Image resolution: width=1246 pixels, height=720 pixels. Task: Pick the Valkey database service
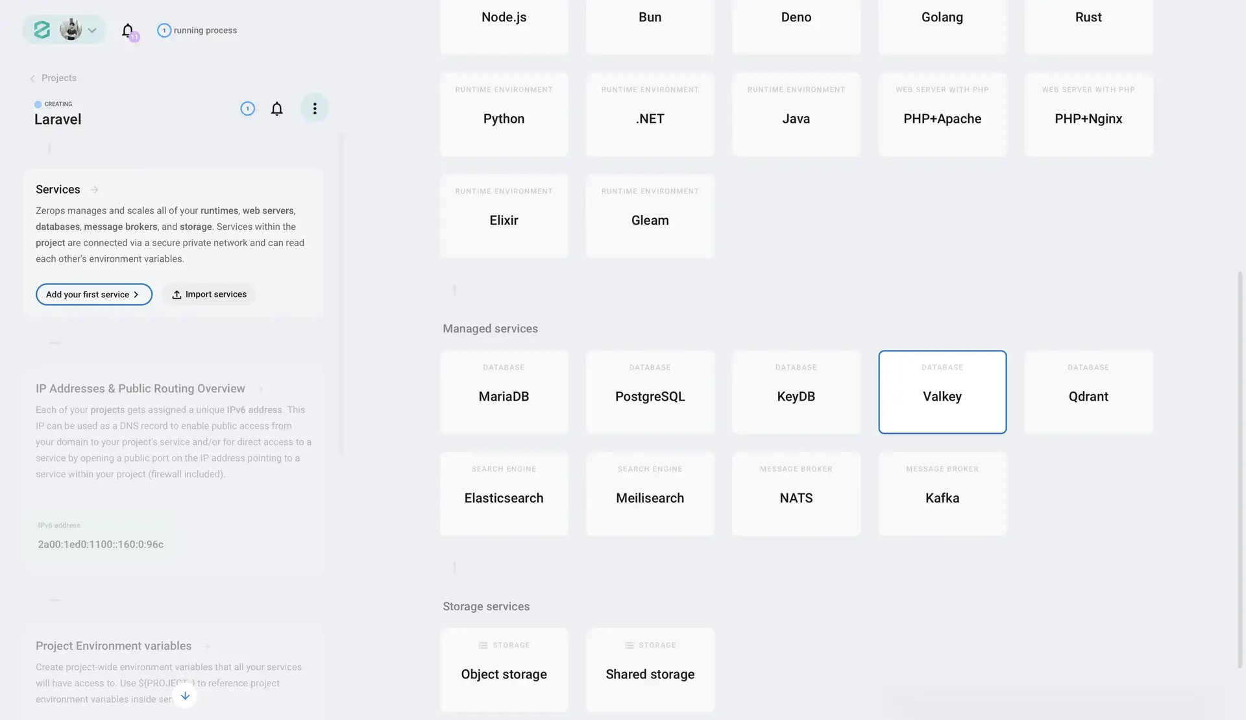942,392
